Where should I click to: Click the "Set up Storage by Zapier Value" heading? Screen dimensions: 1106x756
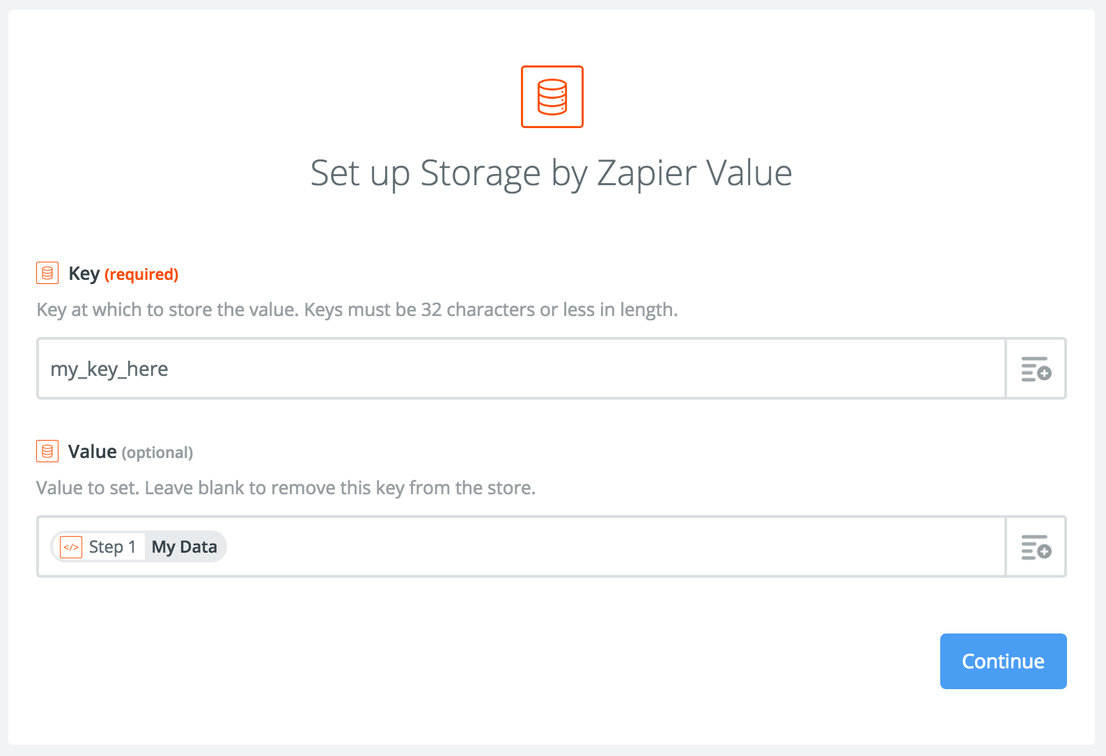pos(552,173)
